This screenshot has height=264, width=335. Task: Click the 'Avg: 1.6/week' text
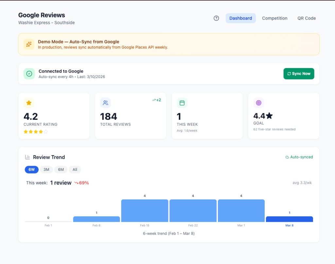(187, 131)
